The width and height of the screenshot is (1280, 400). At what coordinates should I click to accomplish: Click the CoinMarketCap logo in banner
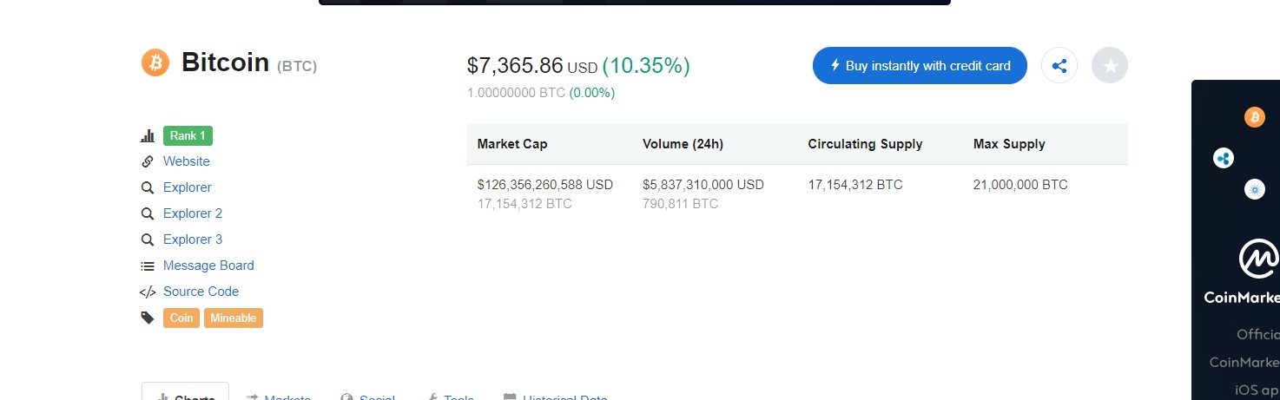(1259, 259)
